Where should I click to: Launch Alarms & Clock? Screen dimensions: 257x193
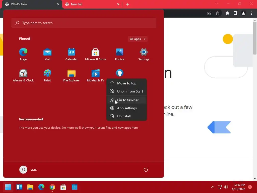tap(23, 75)
